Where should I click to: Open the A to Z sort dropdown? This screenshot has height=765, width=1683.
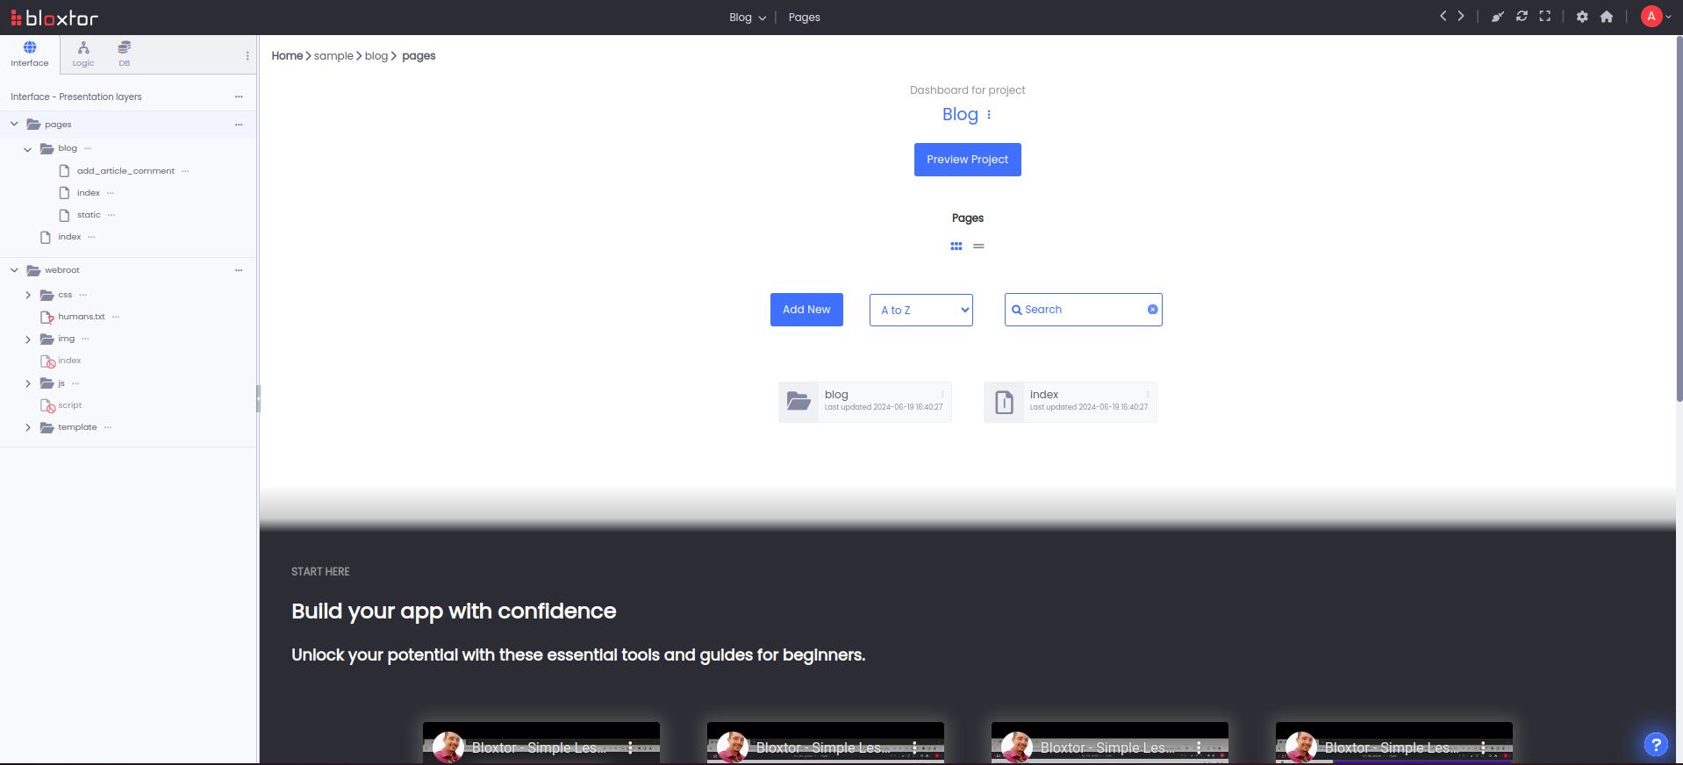click(921, 310)
